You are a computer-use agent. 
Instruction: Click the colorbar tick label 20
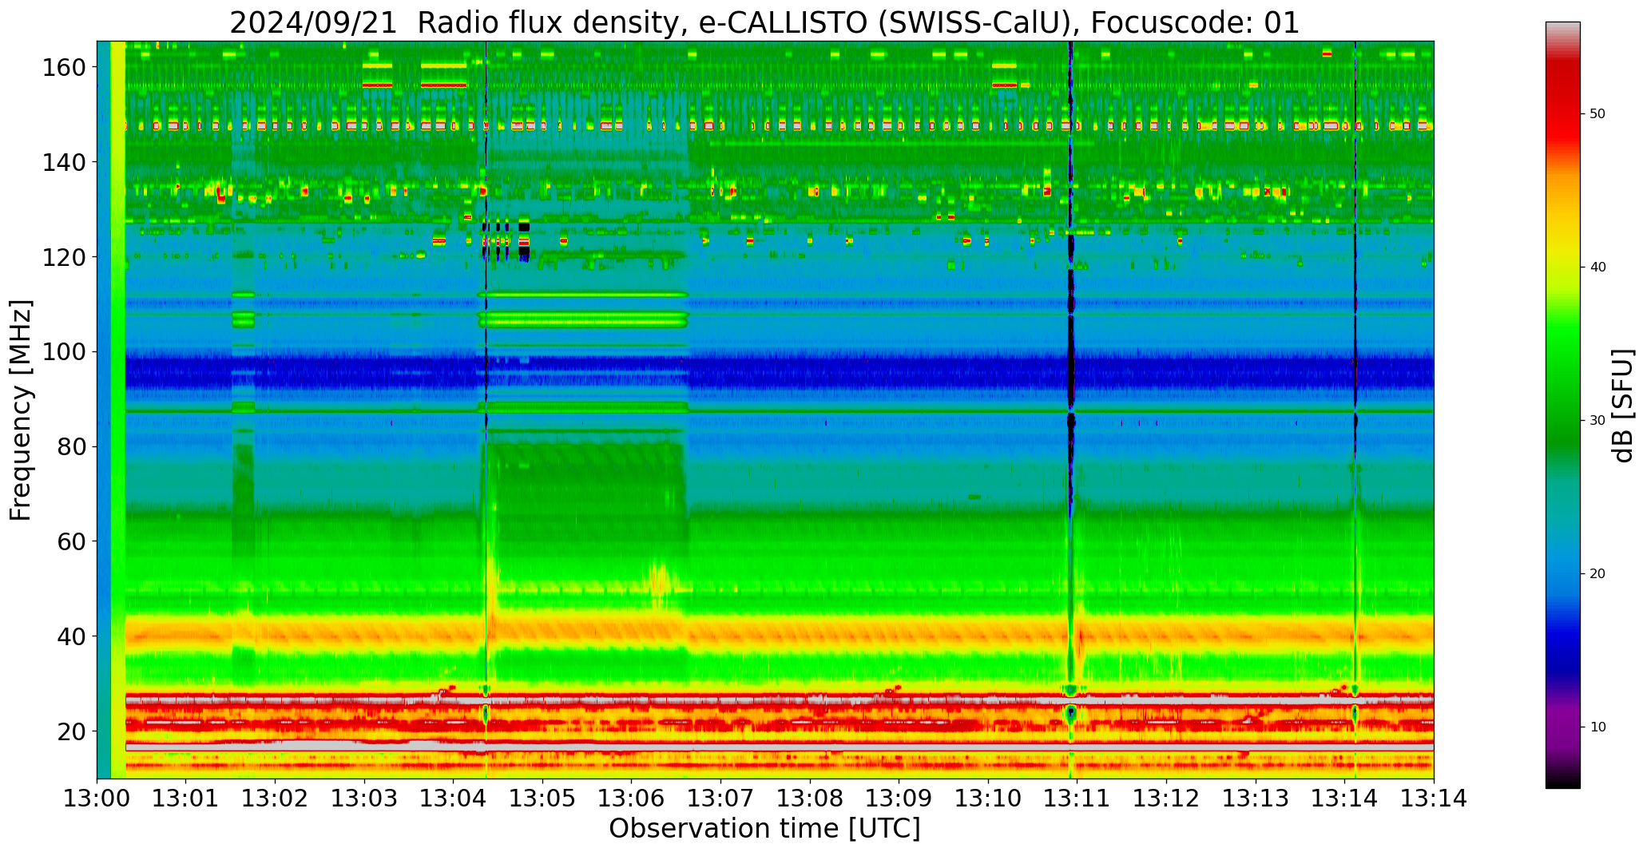(x=1597, y=574)
